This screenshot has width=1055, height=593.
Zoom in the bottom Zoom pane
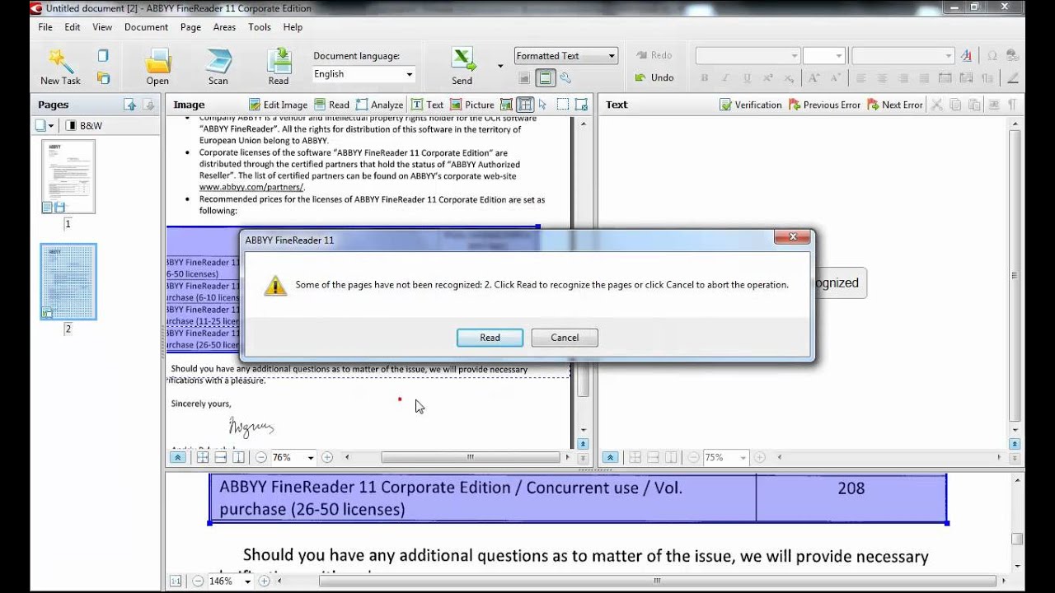265,581
